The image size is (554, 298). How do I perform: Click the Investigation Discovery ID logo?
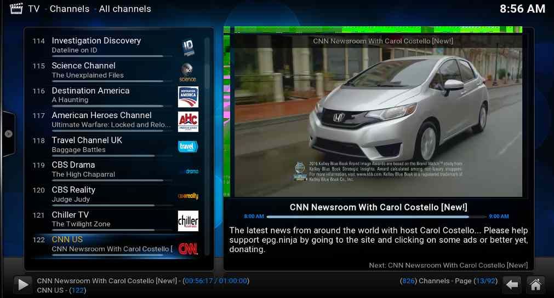188,48
